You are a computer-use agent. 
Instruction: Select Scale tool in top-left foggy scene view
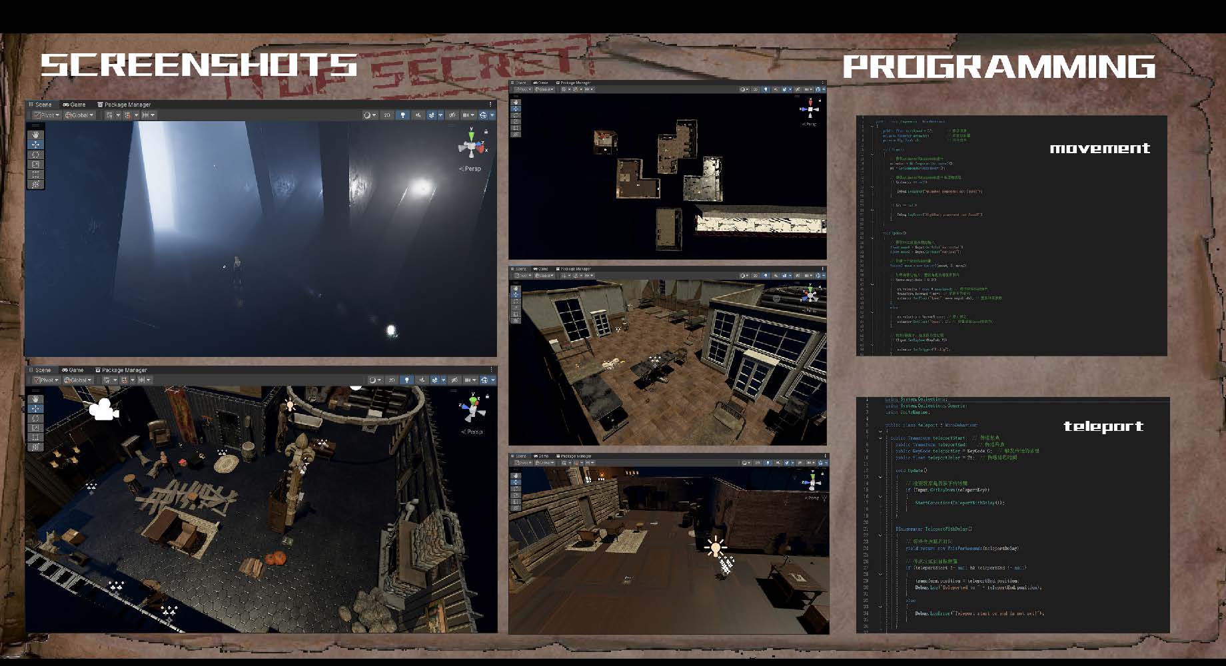pos(35,165)
